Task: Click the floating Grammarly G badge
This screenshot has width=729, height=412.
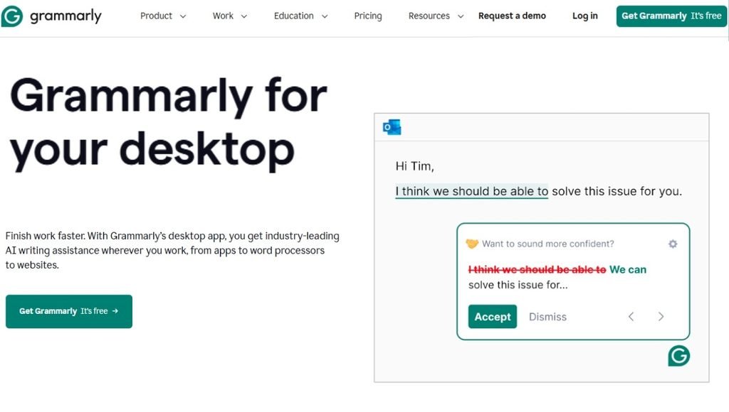Action: pyautogui.click(x=678, y=356)
